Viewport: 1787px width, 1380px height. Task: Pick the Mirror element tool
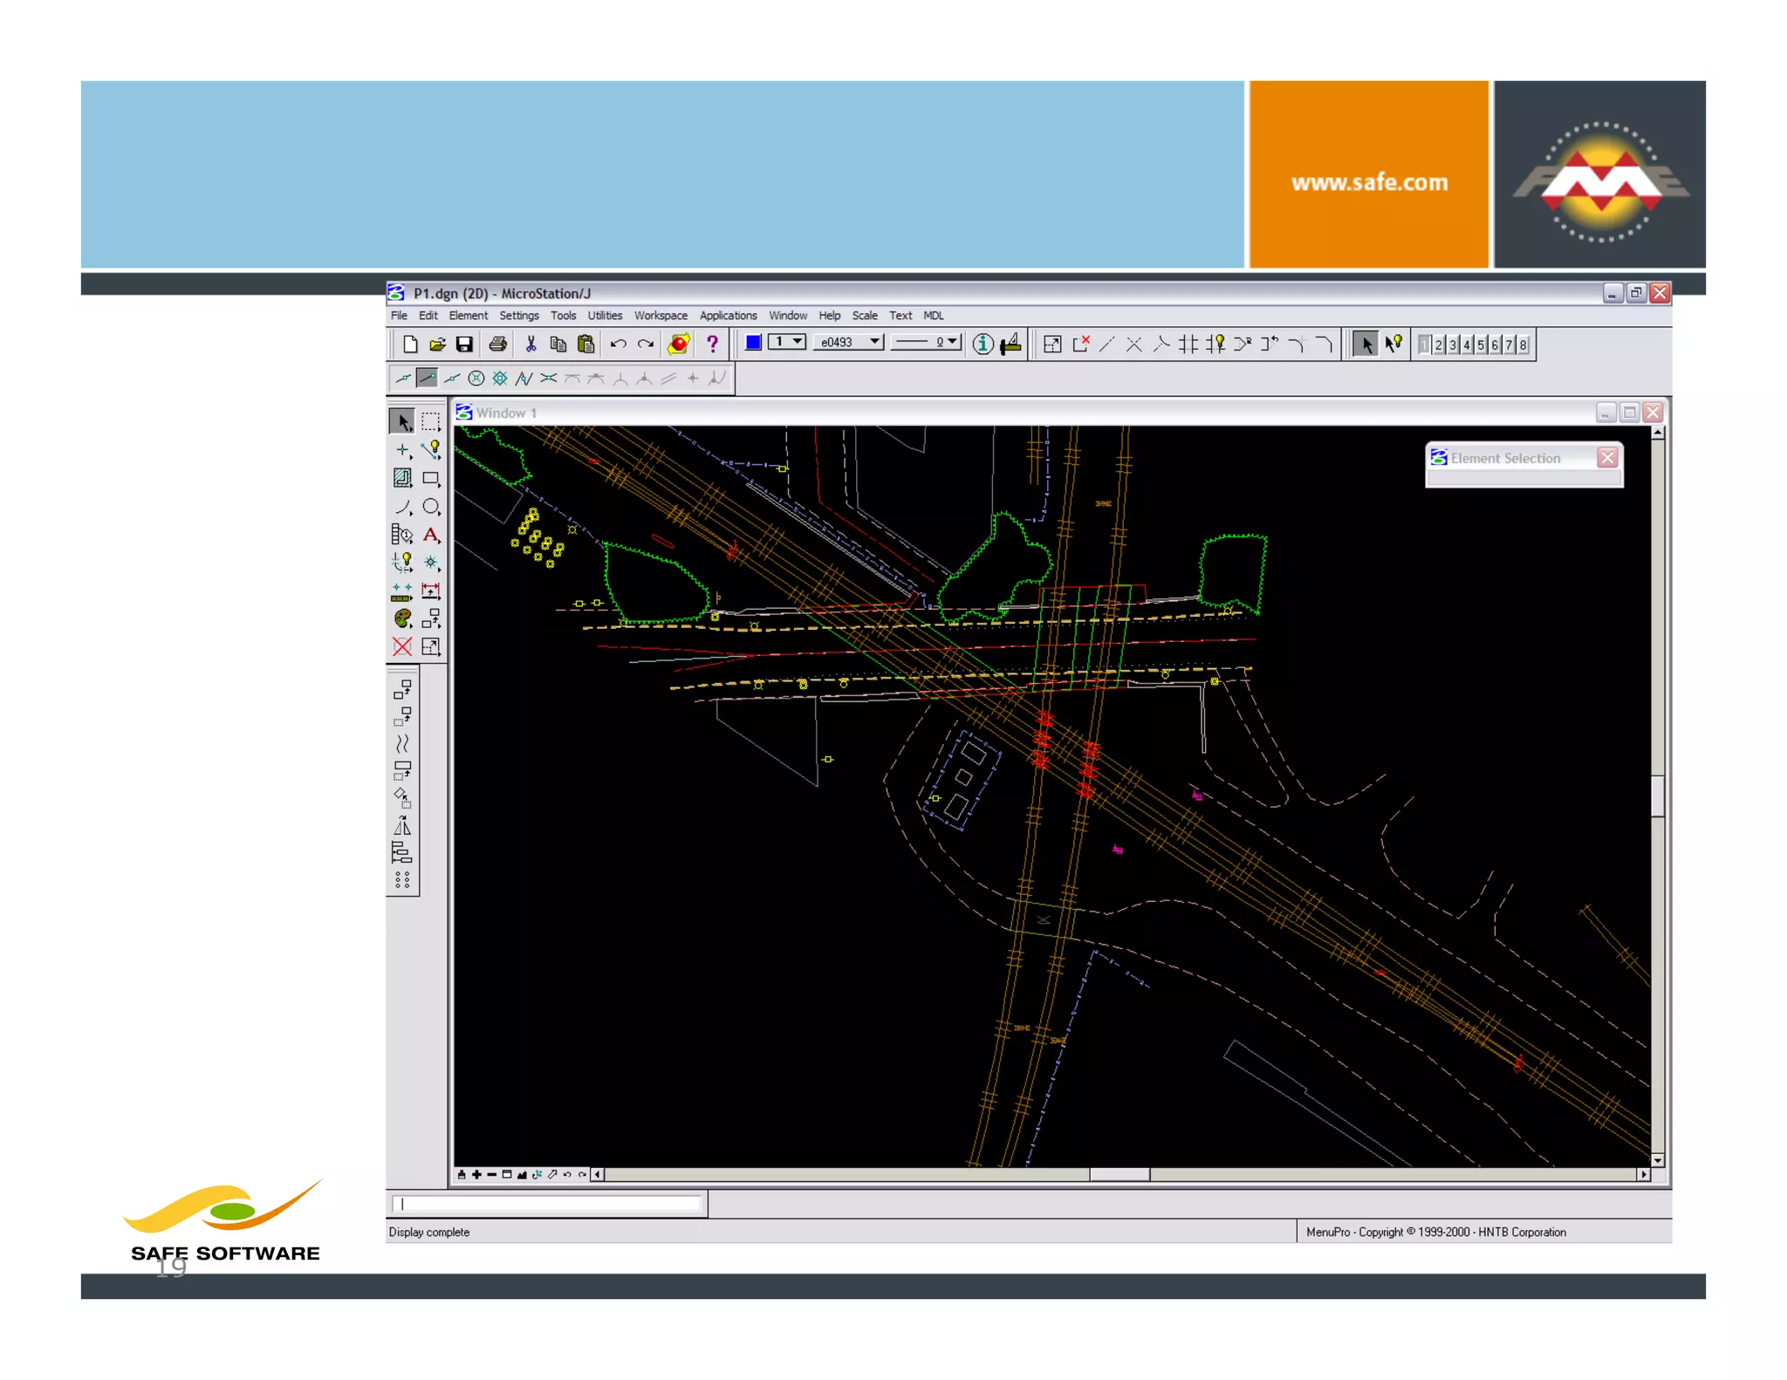402,827
